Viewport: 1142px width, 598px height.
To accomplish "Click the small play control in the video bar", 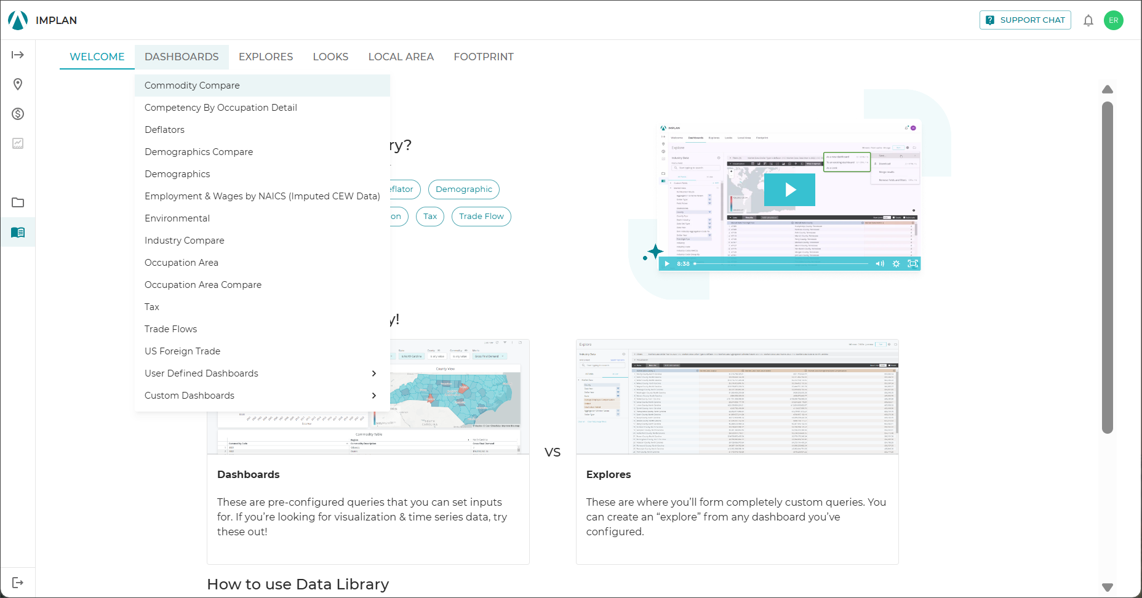I will 667,263.
